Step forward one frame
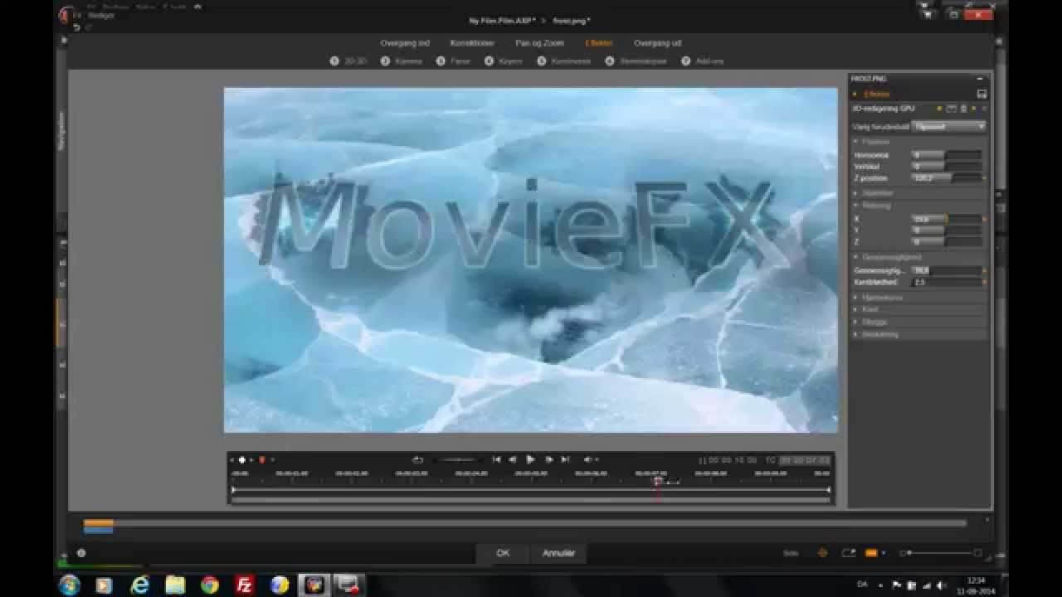This screenshot has width=1062, height=597. click(x=548, y=459)
